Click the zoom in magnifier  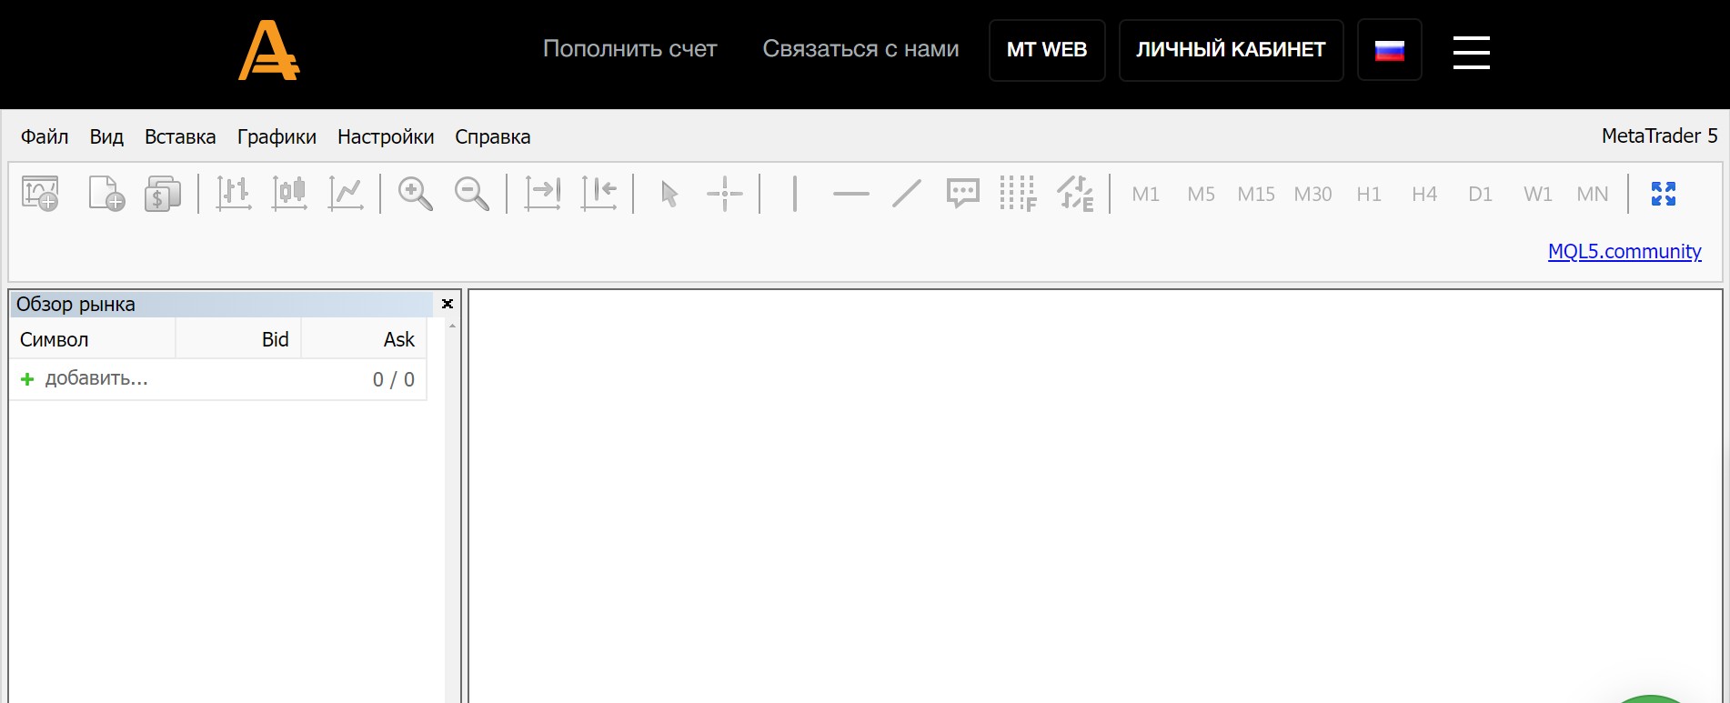tap(416, 193)
